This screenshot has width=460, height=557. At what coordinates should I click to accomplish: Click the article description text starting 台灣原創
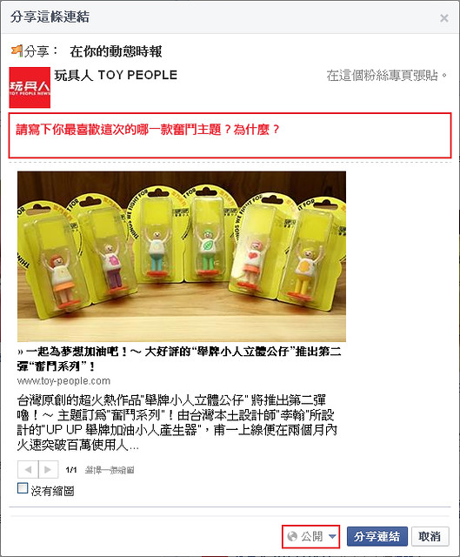[177, 422]
